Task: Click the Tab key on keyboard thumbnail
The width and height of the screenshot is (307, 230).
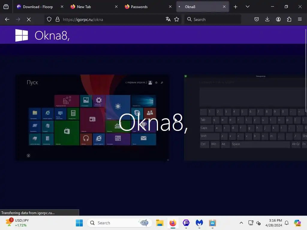Action: point(206,120)
